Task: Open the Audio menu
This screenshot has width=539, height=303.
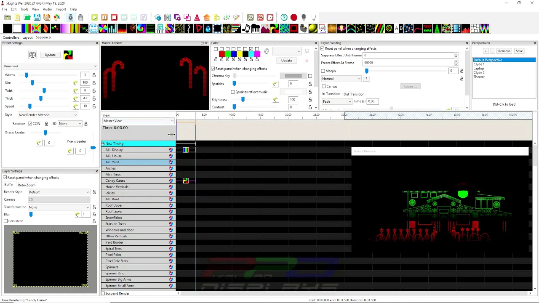Action: click(x=47, y=9)
